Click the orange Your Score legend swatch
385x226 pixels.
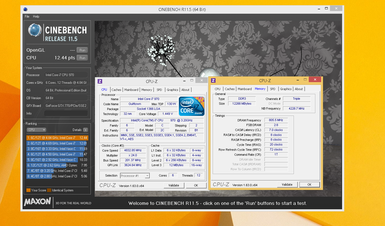tap(28, 190)
